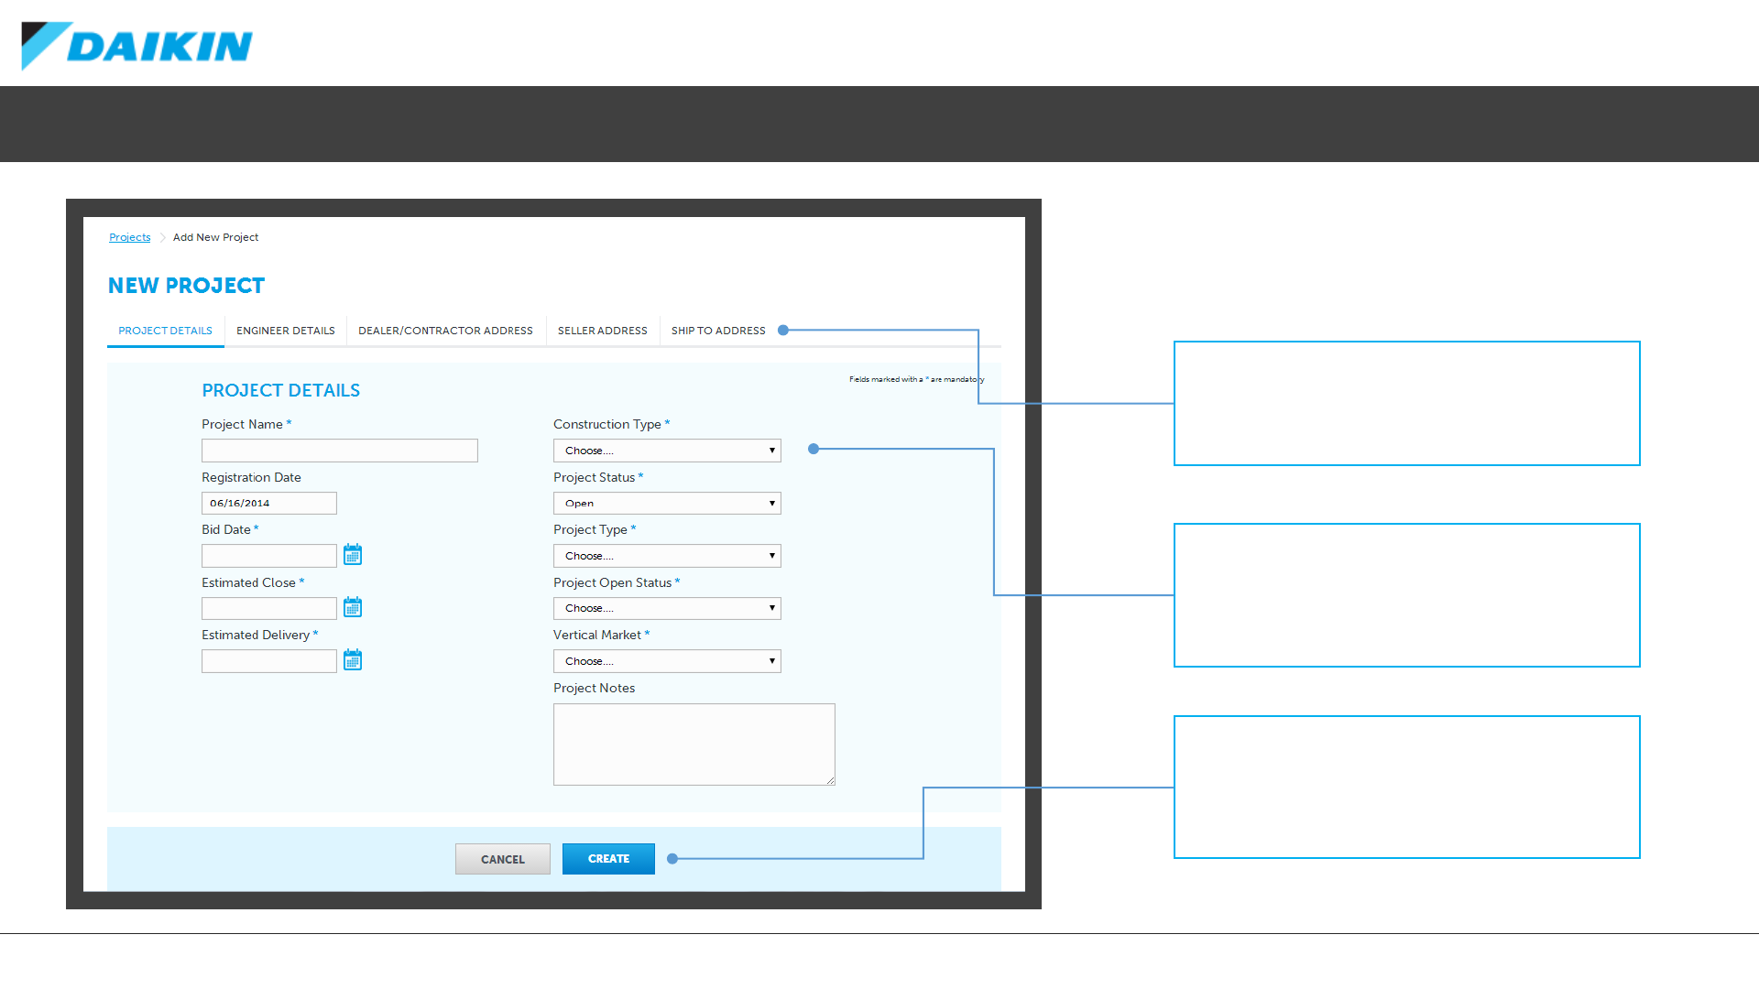Click the Cancel button
The width and height of the screenshot is (1759, 989).
tap(502, 859)
